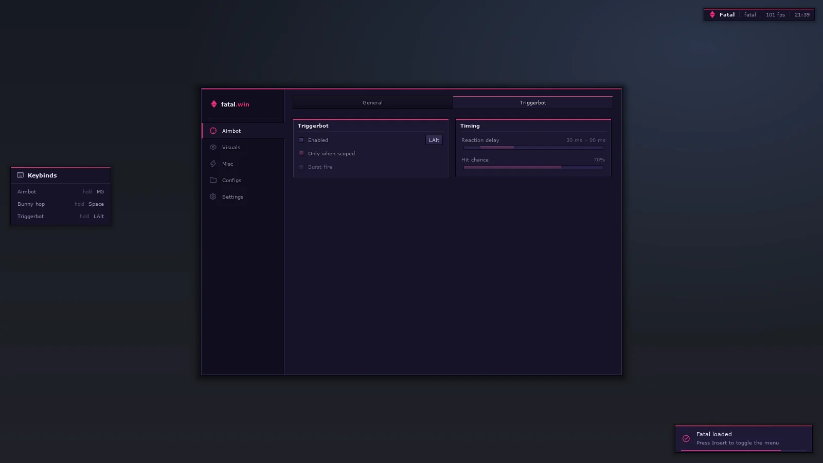Click the Misc lightning bolt icon

click(213, 164)
